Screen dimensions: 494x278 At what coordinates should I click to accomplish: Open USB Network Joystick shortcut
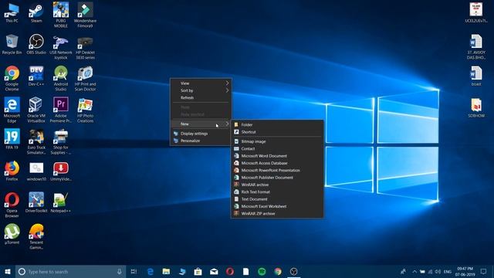[61, 47]
